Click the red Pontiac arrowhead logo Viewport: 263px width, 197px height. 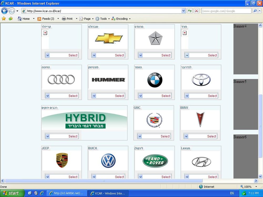200,119
